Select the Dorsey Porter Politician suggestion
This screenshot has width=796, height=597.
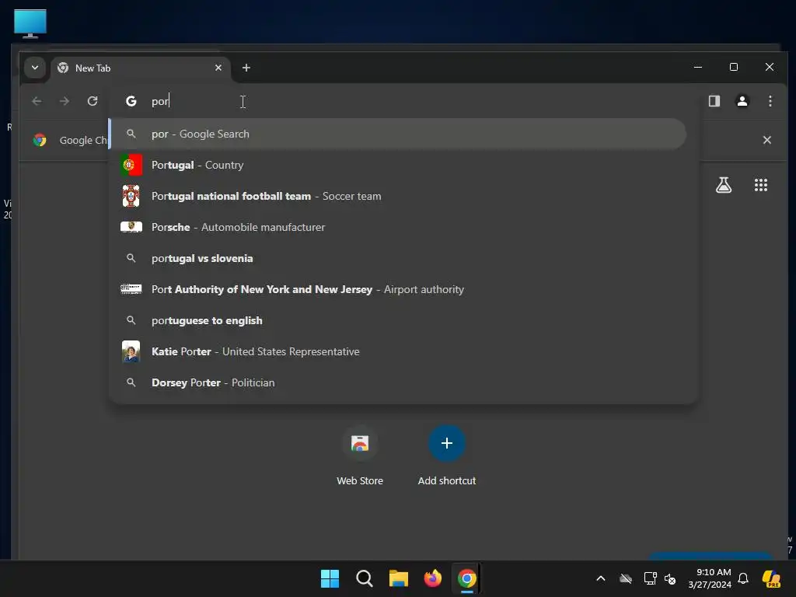(x=399, y=382)
